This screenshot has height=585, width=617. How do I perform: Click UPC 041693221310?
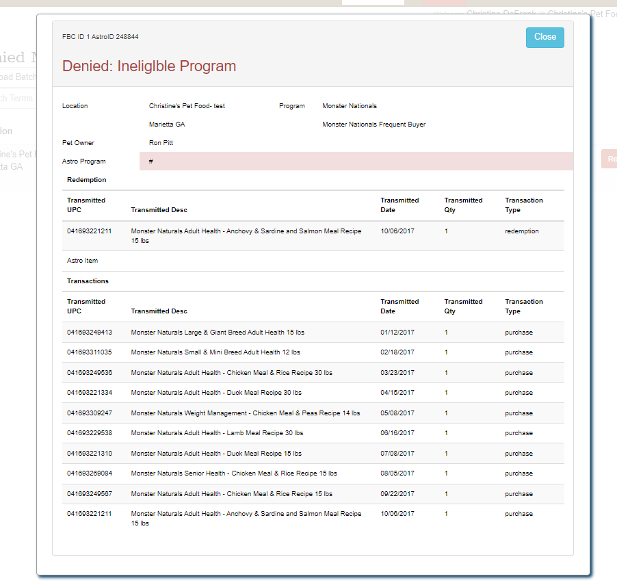90,453
